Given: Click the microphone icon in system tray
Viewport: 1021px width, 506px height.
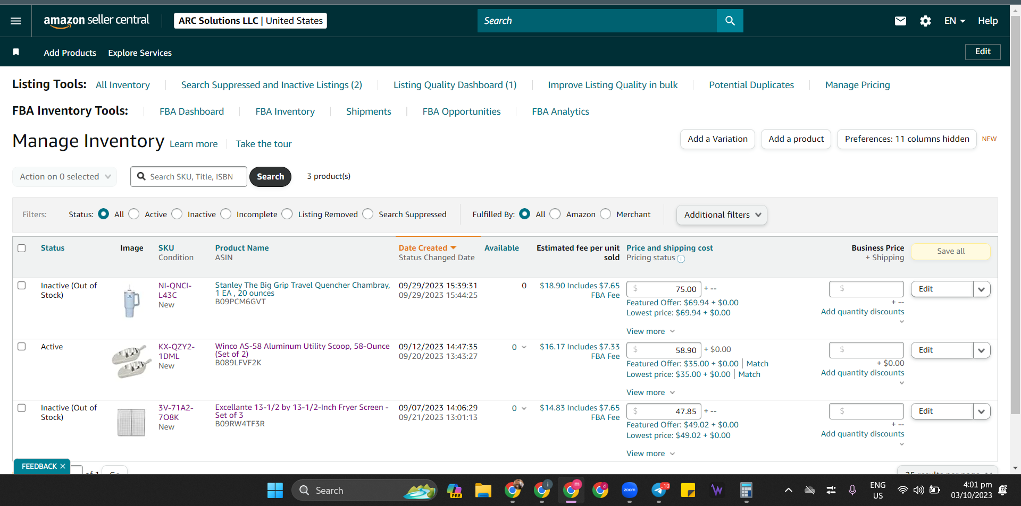Looking at the screenshot, I should click(x=852, y=490).
